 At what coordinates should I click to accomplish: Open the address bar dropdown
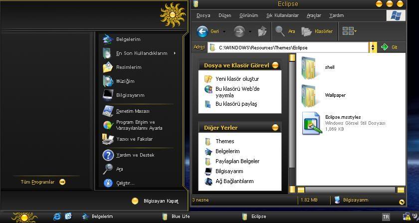[373, 47]
